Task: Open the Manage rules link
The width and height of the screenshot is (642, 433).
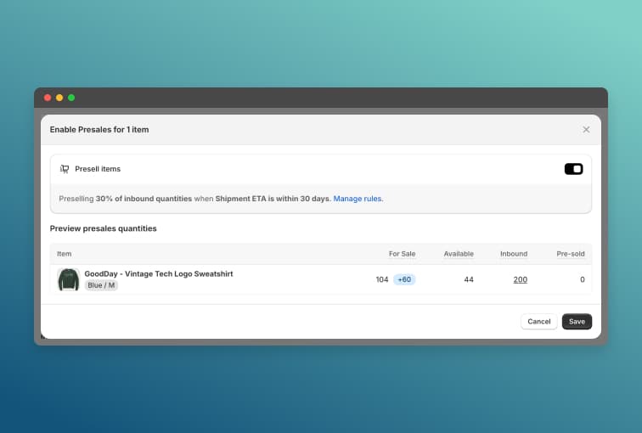Action: coord(358,199)
